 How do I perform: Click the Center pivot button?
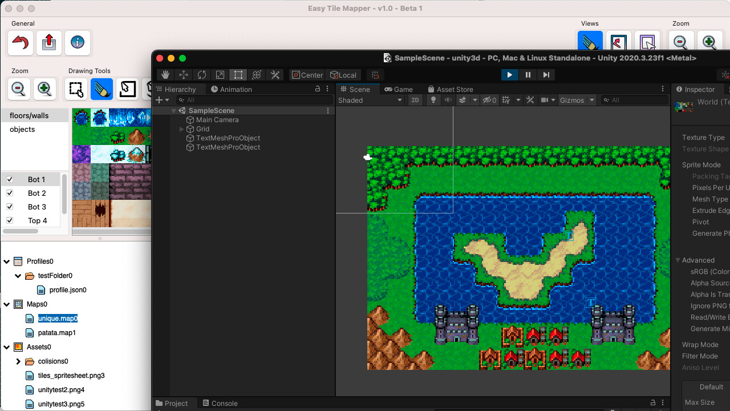click(307, 75)
